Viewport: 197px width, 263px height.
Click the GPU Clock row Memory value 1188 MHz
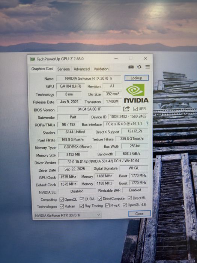tap(104, 176)
